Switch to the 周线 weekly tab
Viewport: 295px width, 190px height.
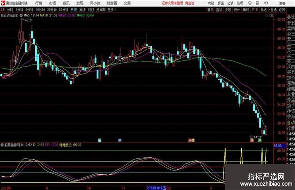pos(82,10)
